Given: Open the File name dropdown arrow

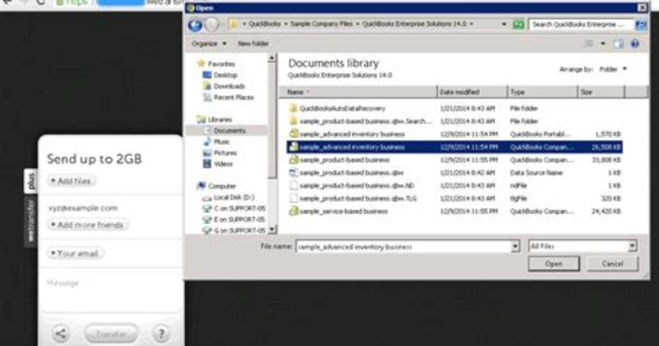Looking at the screenshot, I should (x=515, y=247).
